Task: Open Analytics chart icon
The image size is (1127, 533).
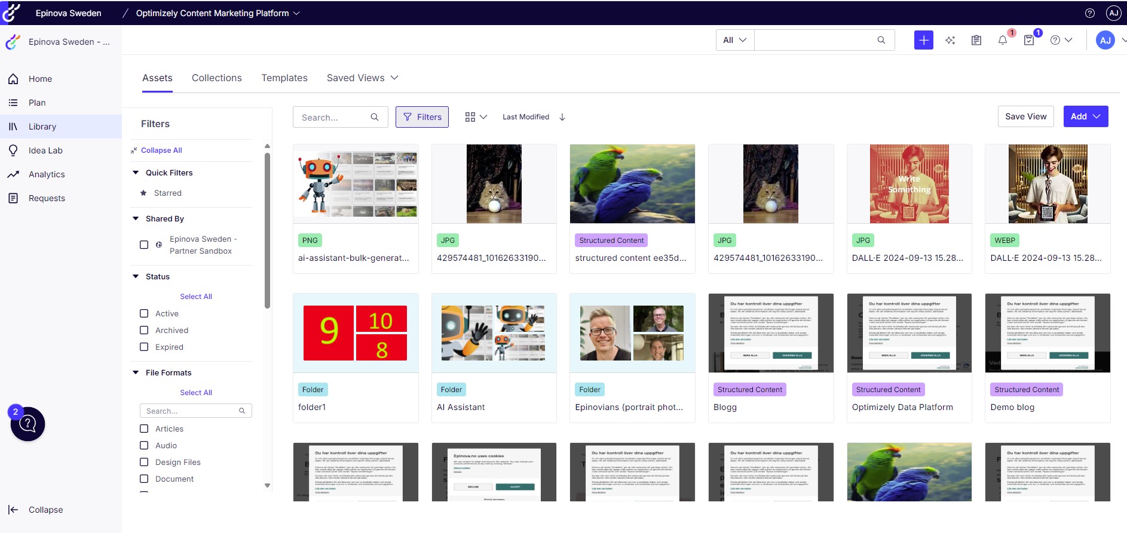Action: tap(13, 174)
